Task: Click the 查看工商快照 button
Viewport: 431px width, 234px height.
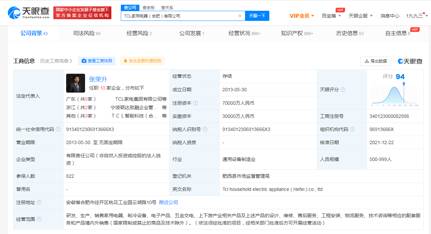Action: 97,61
